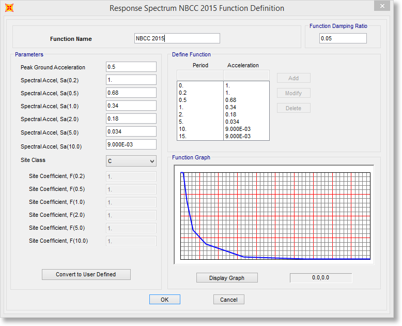Select acceleration value 0.034 in list
This screenshot has width=402, height=326.
(x=233, y=122)
